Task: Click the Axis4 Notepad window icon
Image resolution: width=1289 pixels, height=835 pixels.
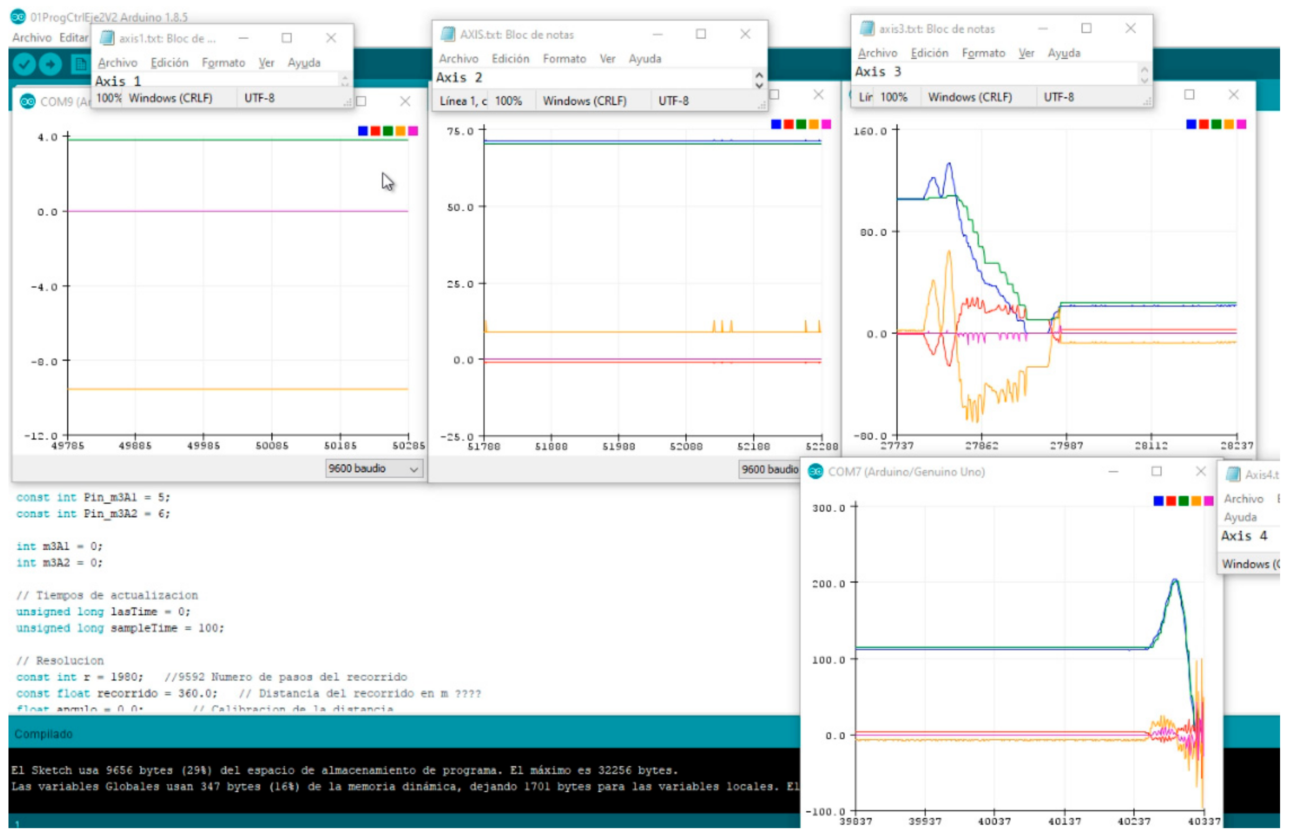Action: [x=1233, y=475]
